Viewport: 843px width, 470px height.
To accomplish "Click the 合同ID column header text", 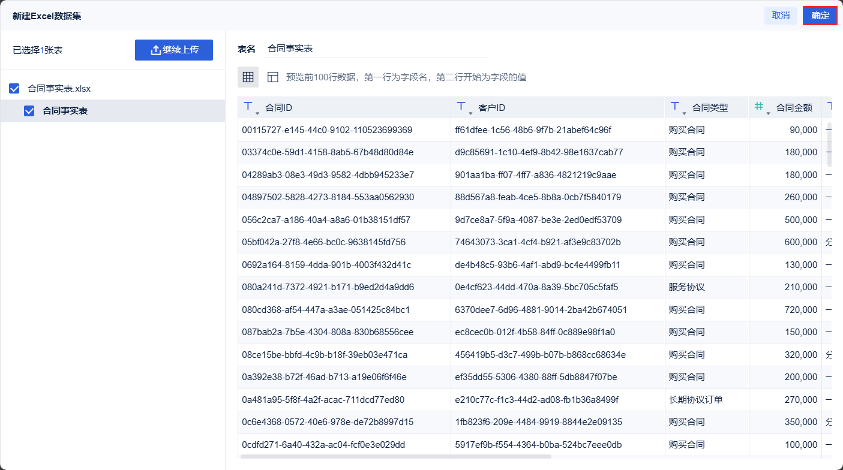I will pos(278,108).
